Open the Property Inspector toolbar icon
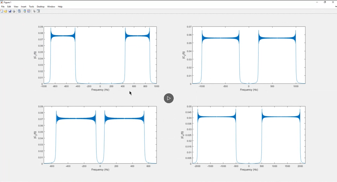 click(39, 11)
